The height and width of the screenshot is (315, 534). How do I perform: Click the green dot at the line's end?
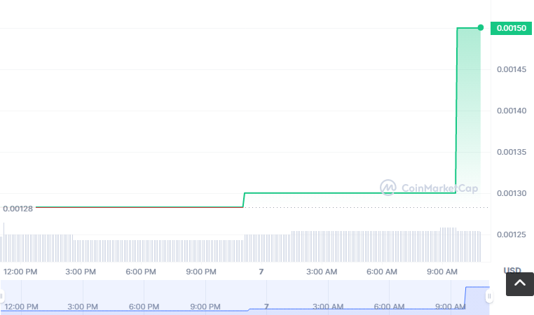click(481, 27)
